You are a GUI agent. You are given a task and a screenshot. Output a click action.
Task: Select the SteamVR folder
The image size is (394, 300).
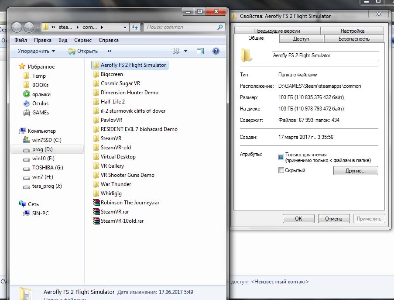click(x=107, y=138)
